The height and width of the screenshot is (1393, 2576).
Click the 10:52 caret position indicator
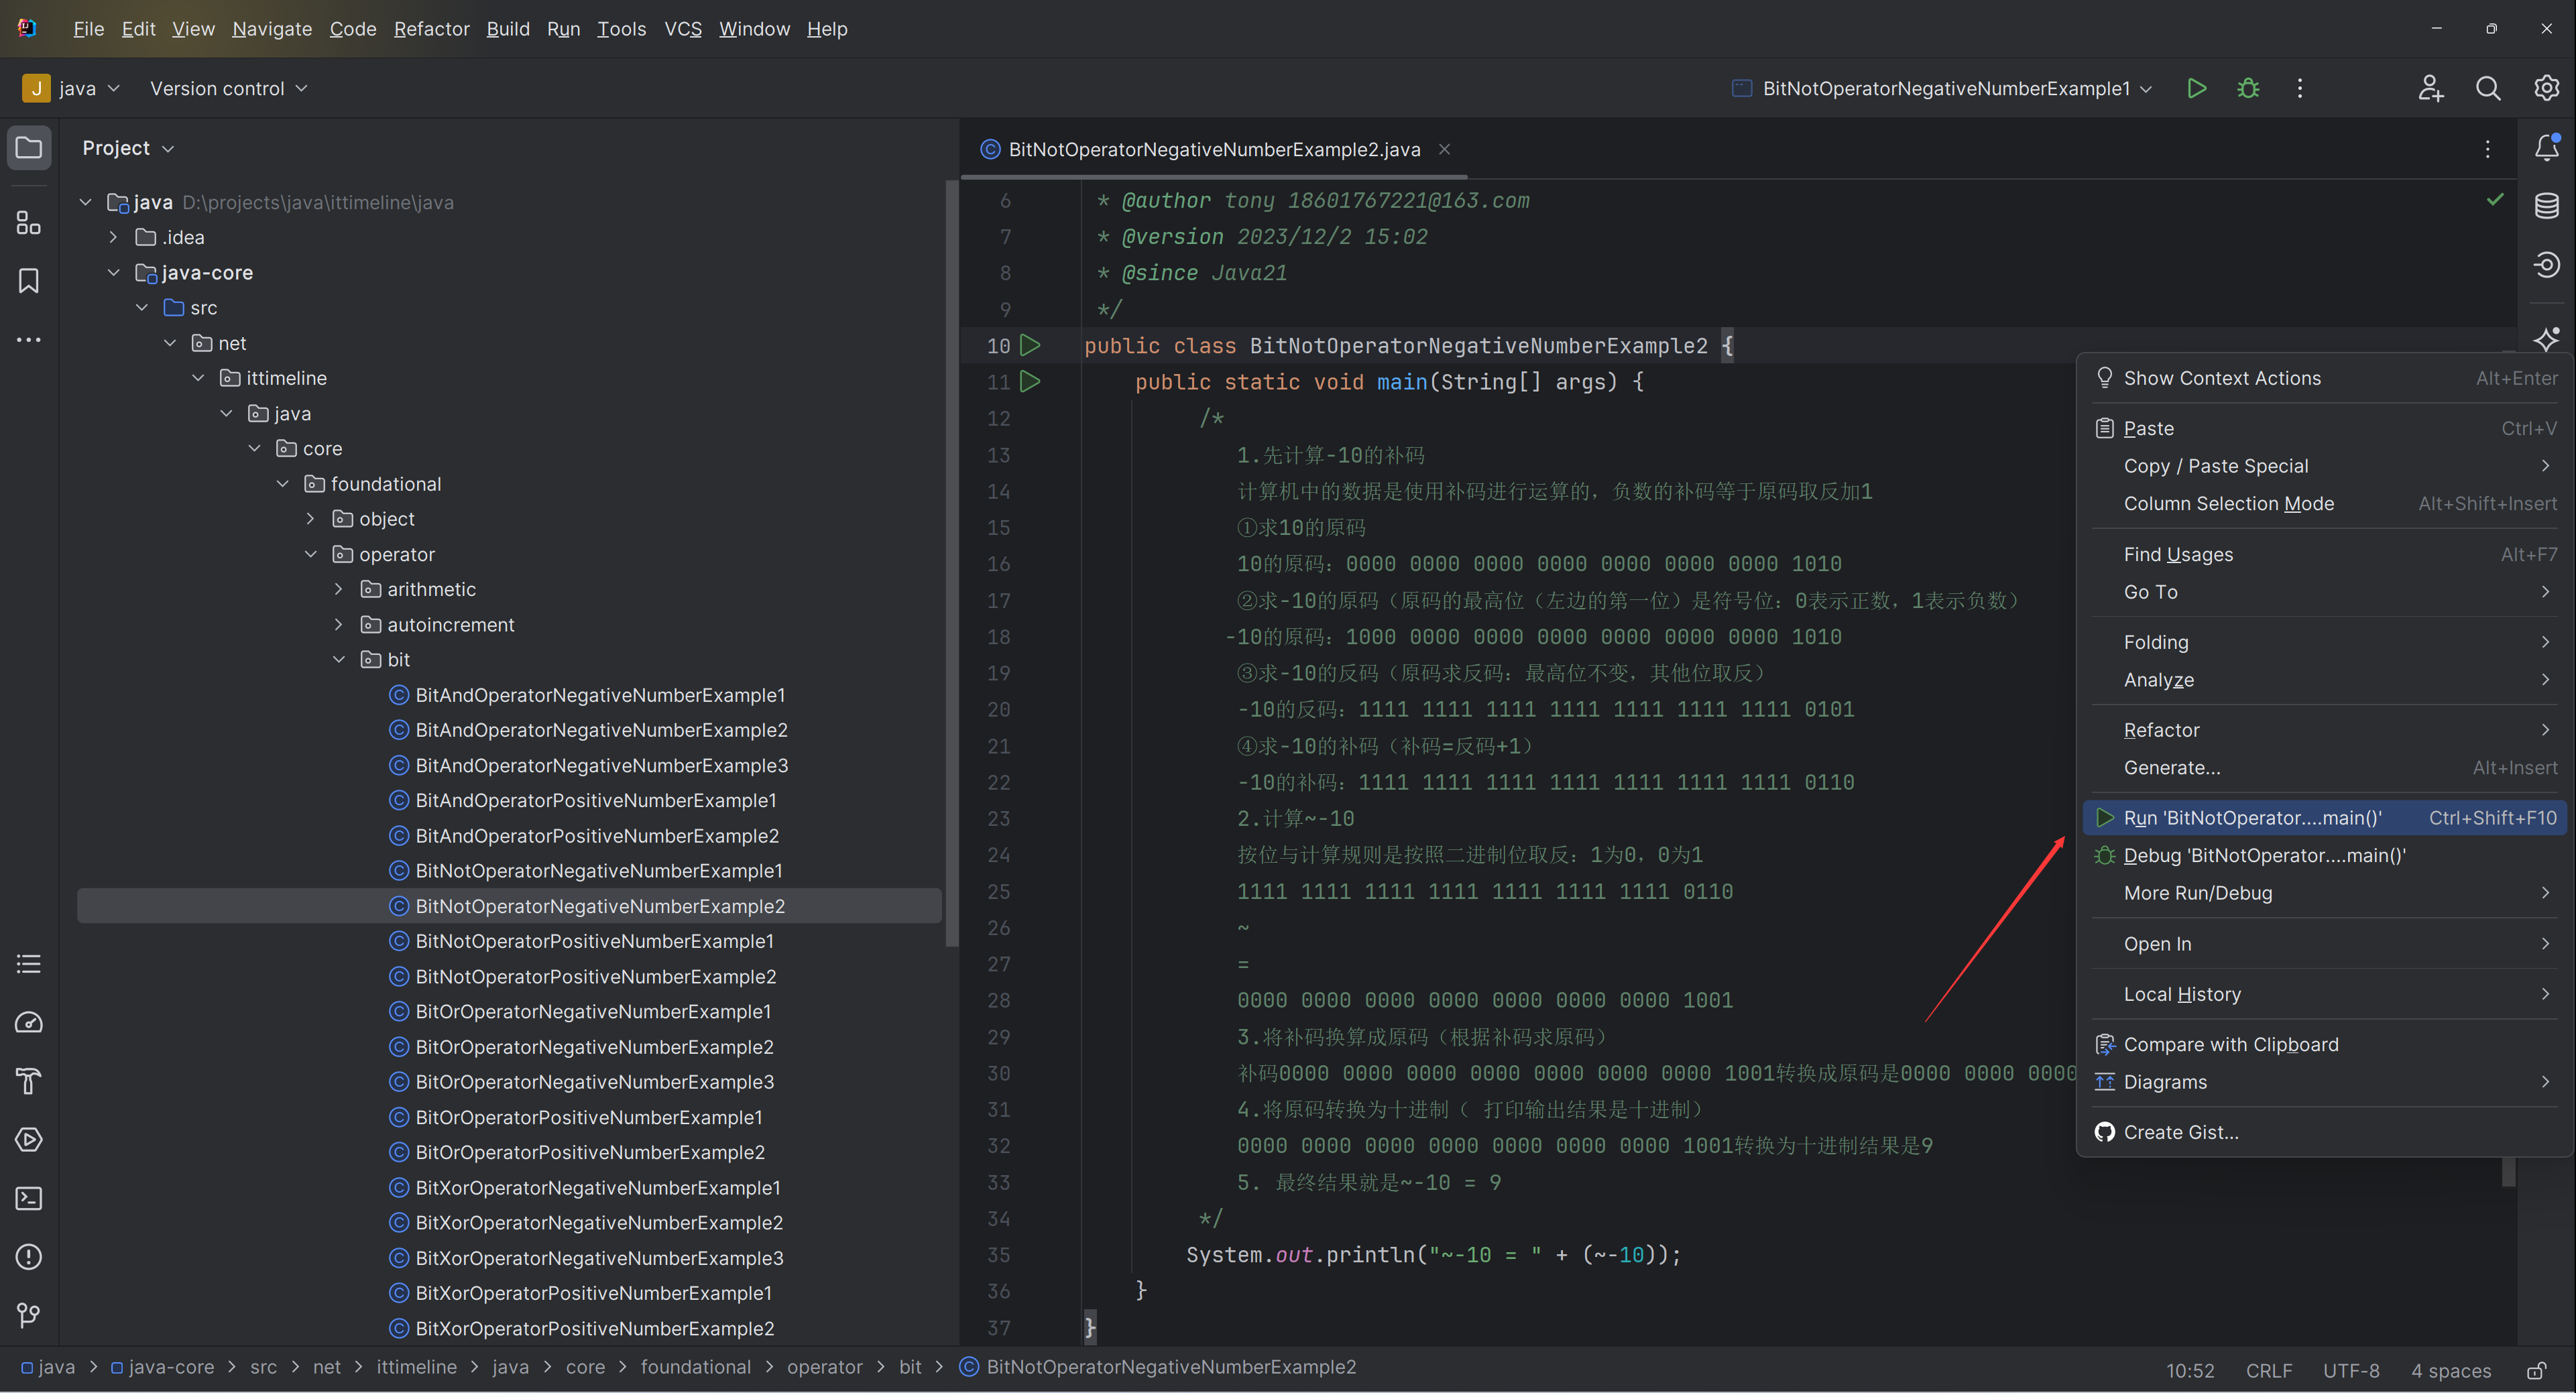pyautogui.click(x=2190, y=1370)
